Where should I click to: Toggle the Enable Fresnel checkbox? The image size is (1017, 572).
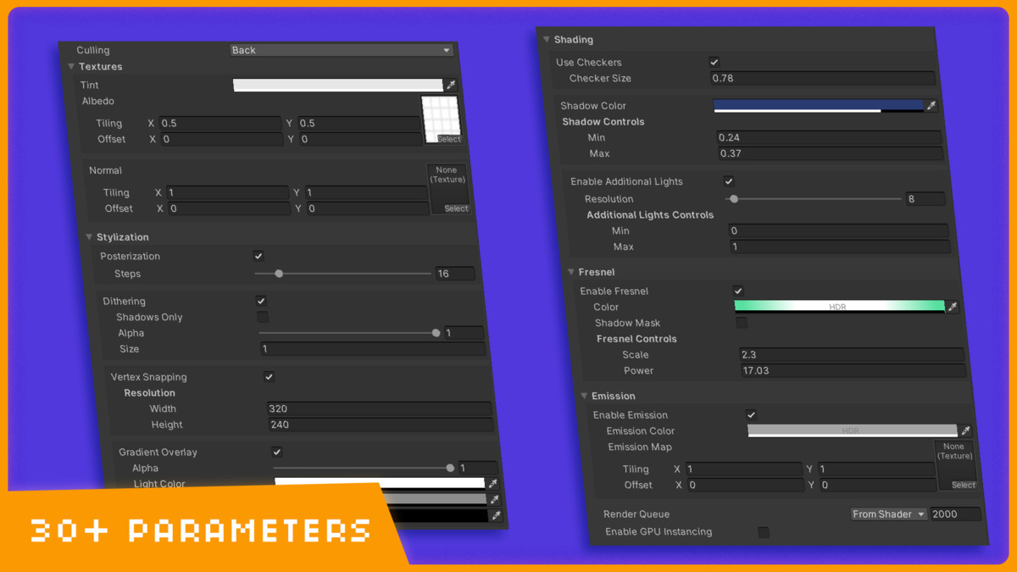click(738, 292)
